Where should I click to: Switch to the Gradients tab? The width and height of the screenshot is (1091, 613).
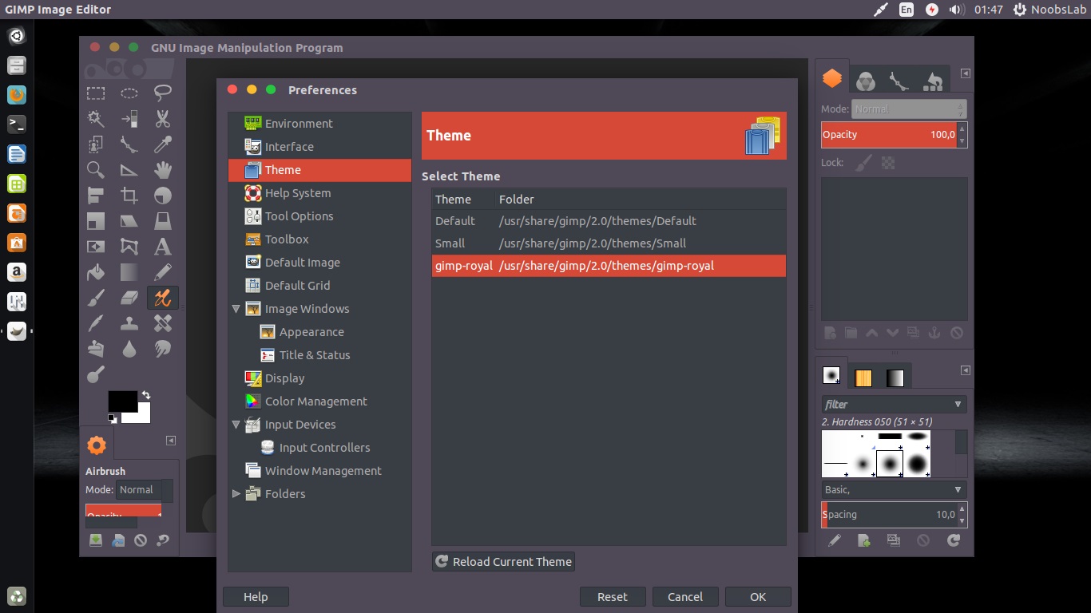[895, 378]
